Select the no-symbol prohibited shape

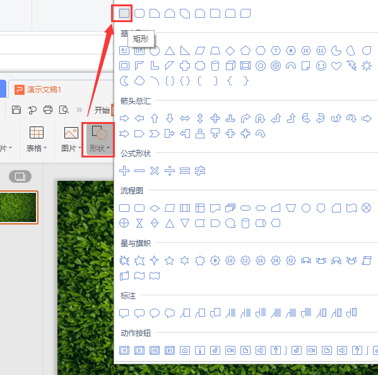[276, 66]
